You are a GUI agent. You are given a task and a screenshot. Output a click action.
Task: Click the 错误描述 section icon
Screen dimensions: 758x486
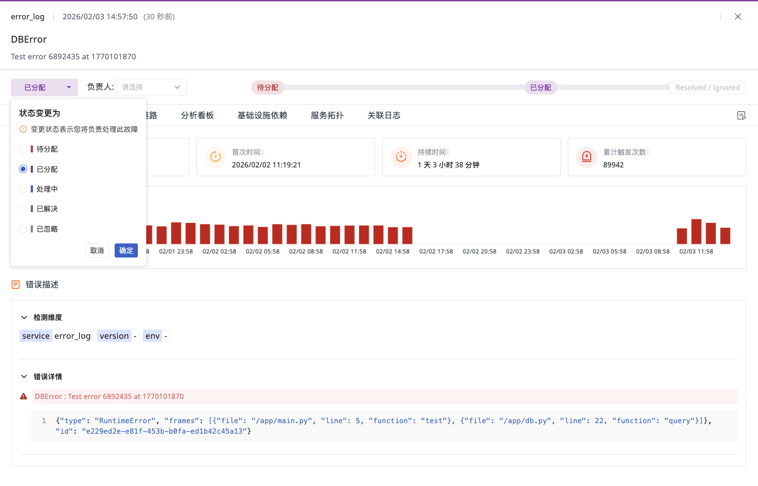tap(15, 285)
